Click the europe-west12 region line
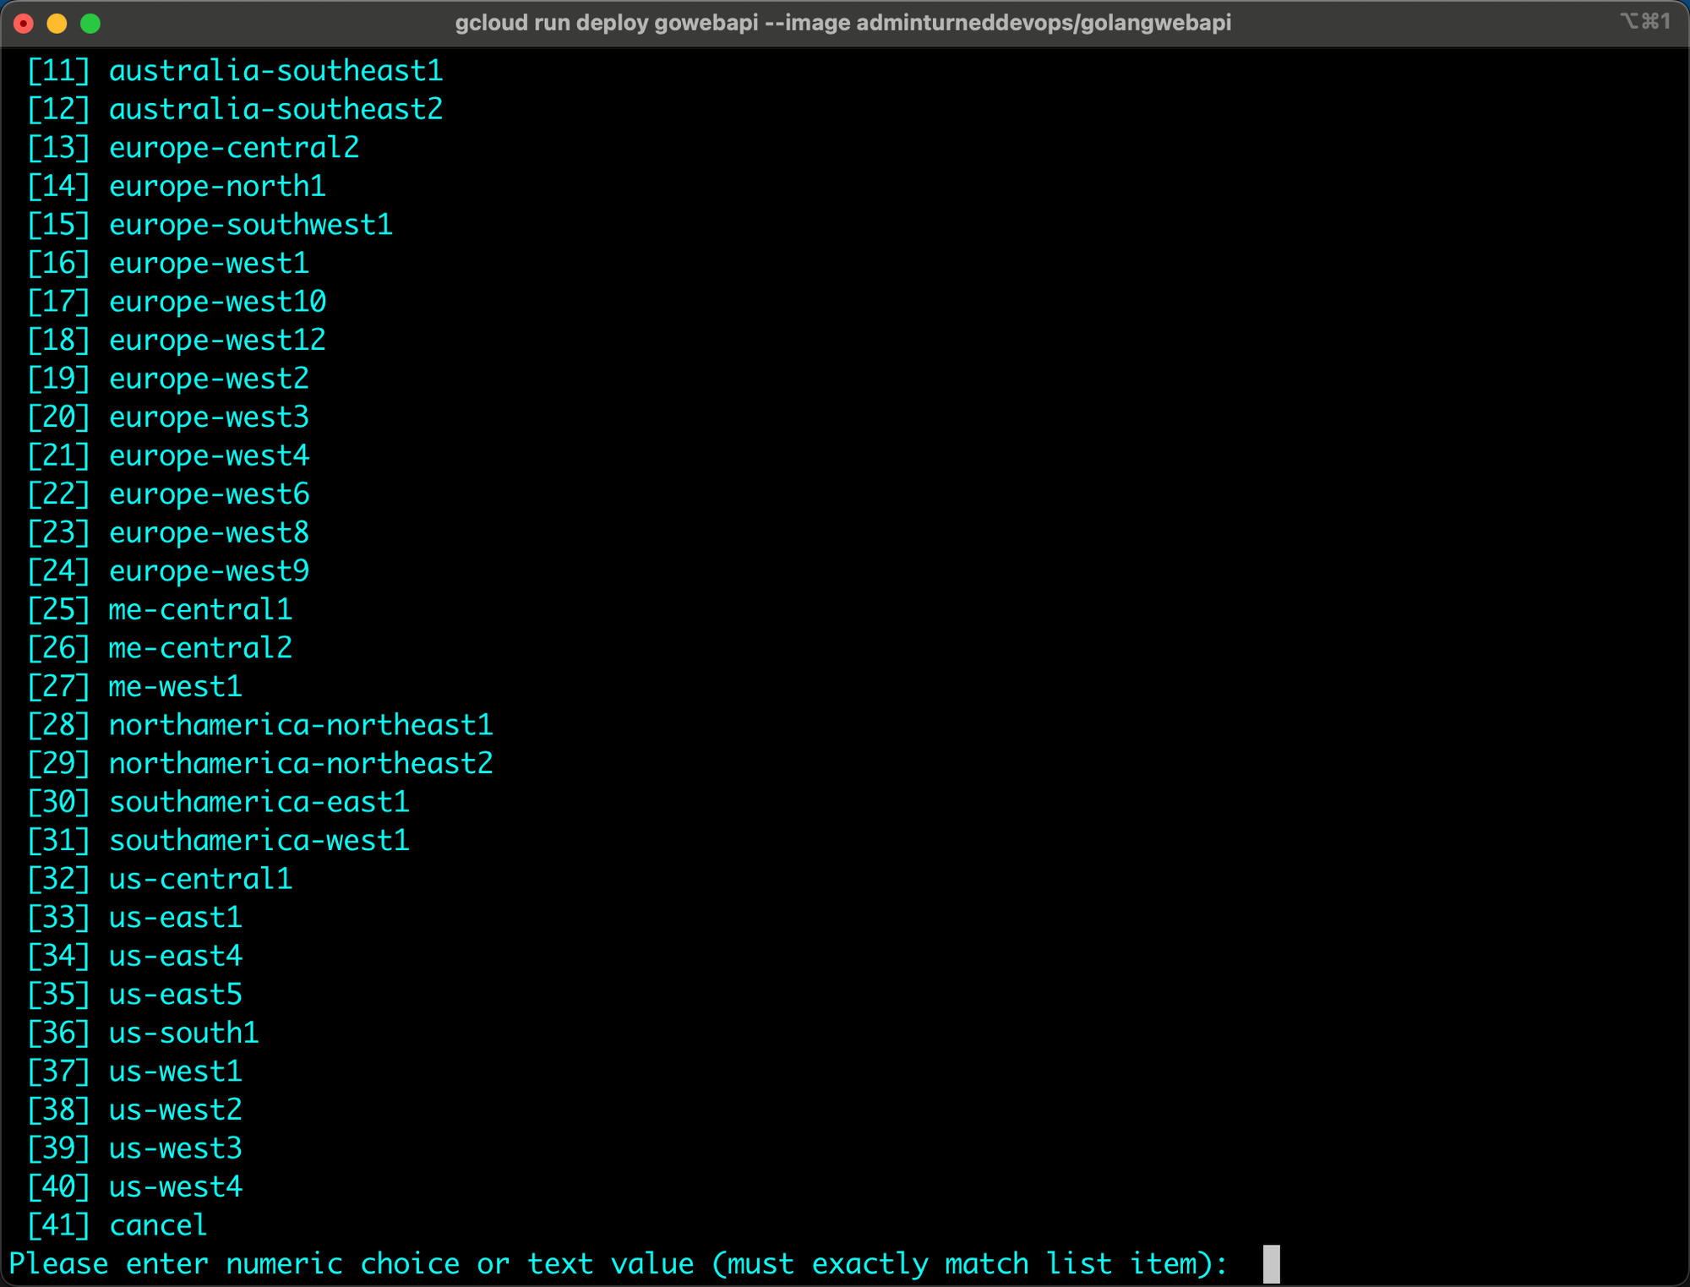Viewport: 1690px width, 1287px height. [217, 340]
